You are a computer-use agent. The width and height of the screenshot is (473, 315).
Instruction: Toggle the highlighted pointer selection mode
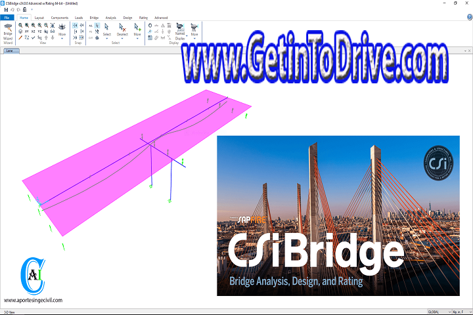pos(97,26)
